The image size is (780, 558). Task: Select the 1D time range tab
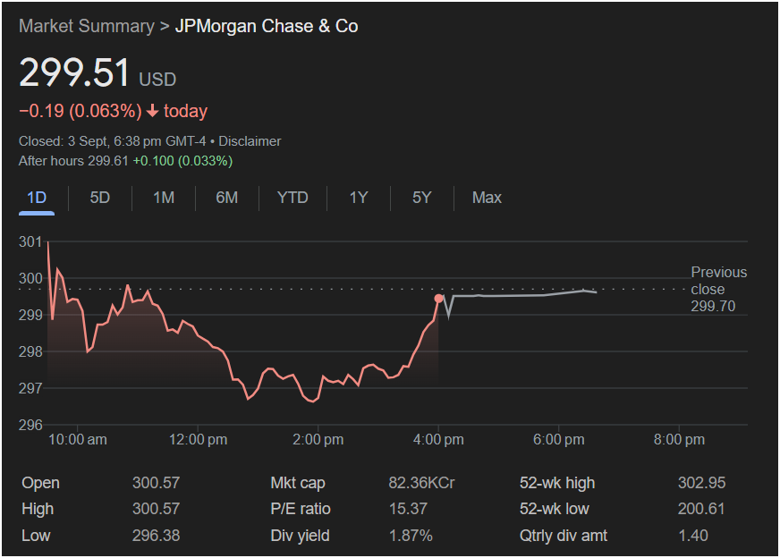[x=37, y=198]
